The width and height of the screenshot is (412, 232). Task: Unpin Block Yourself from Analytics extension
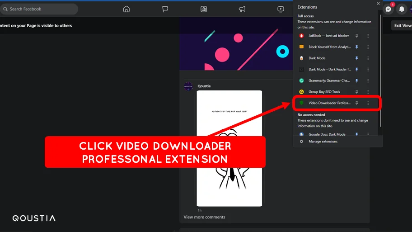[x=356, y=47]
